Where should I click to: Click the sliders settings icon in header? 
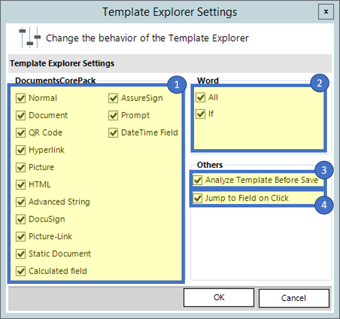pos(29,38)
